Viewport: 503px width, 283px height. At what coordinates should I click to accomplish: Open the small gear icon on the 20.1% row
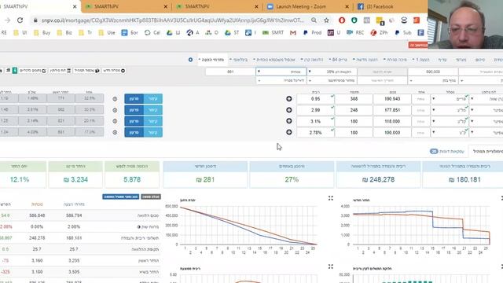(x=115, y=121)
